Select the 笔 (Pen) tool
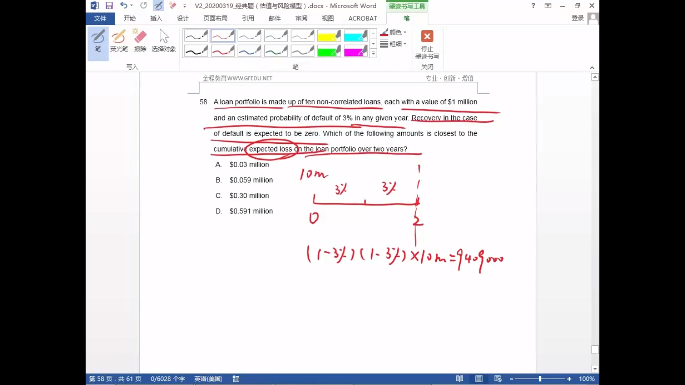The width and height of the screenshot is (685, 385). pyautogui.click(x=98, y=43)
